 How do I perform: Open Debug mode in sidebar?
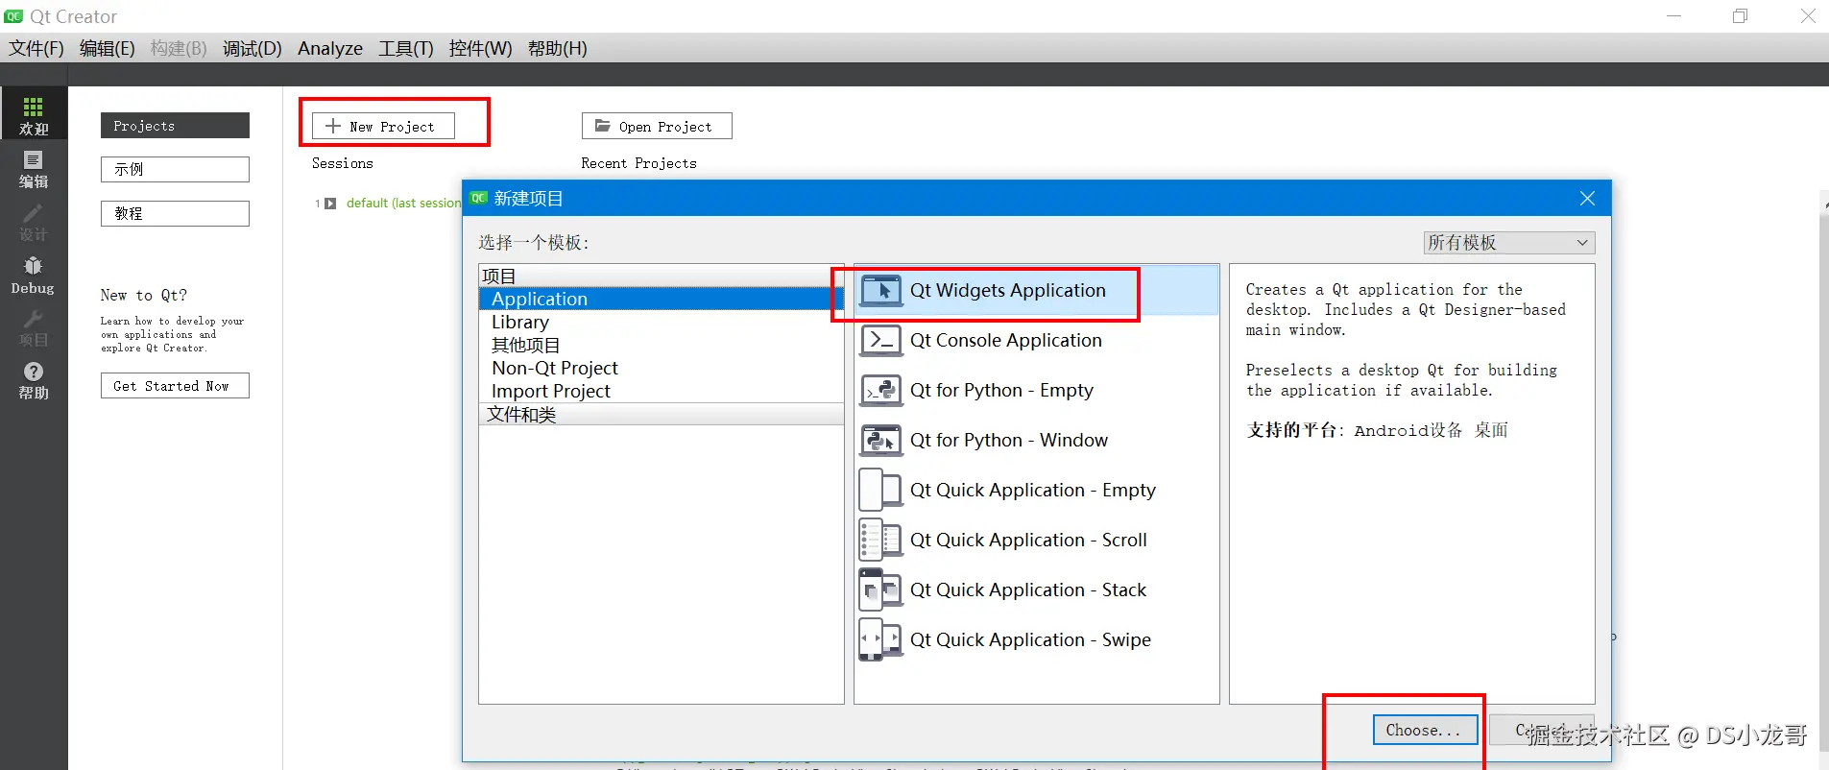34,276
